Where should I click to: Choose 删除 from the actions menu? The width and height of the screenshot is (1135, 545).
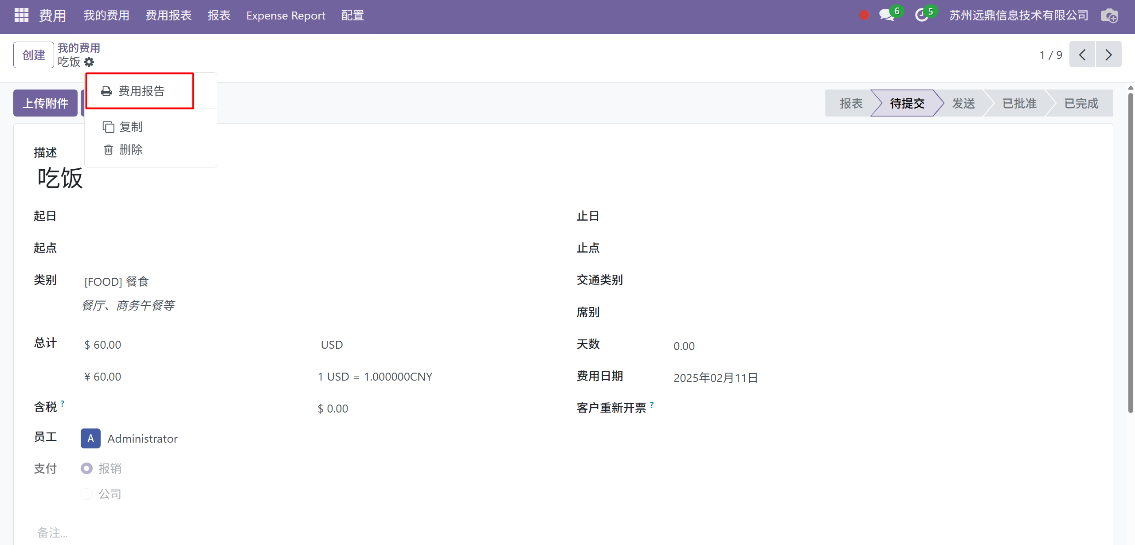pos(130,150)
